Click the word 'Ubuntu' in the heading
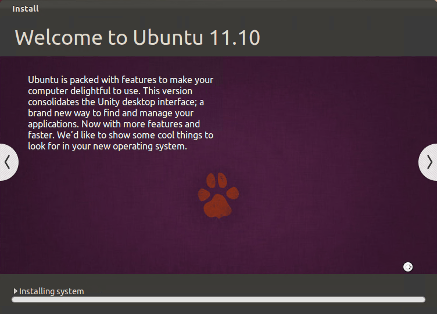 [169, 37]
